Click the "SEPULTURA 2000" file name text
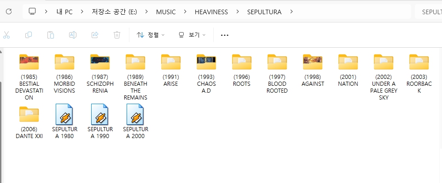This screenshot has width=442, height=183. coord(135,133)
